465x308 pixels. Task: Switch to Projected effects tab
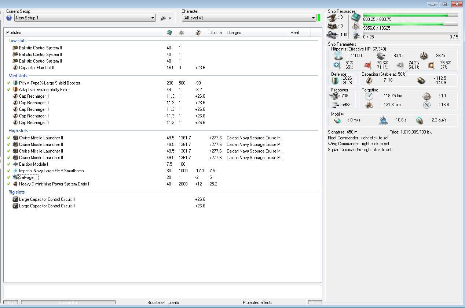pos(257,303)
